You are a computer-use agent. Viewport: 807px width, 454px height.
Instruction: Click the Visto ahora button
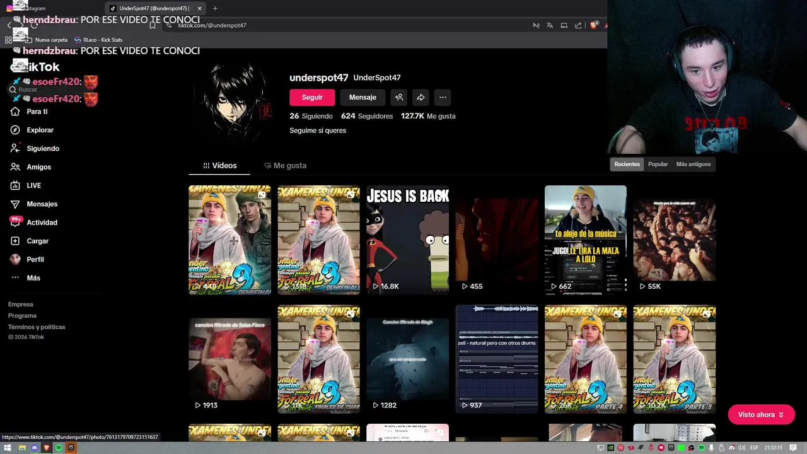pyautogui.click(x=761, y=414)
